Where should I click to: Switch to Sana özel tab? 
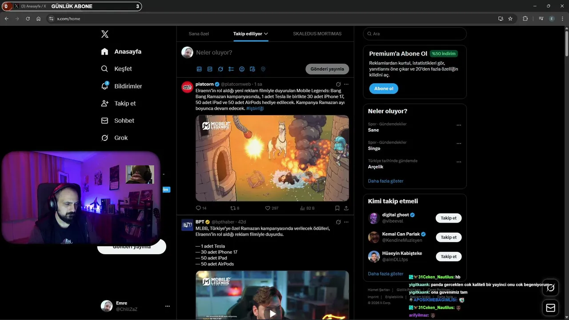(x=199, y=34)
